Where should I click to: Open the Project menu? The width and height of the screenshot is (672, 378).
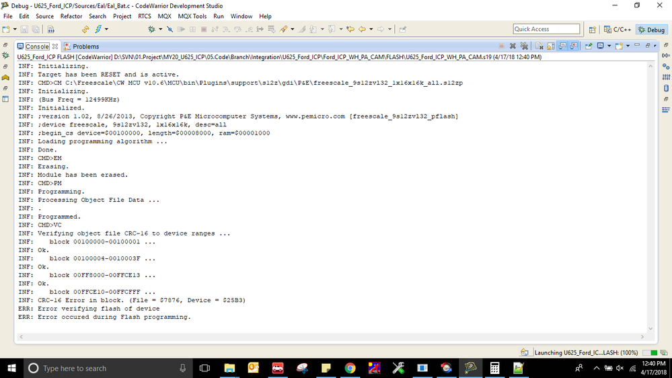pyautogui.click(x=122, y=16)
